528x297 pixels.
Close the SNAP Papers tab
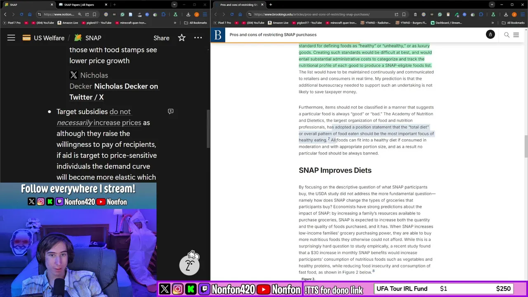pyautogui.click(x=106, y=5)
